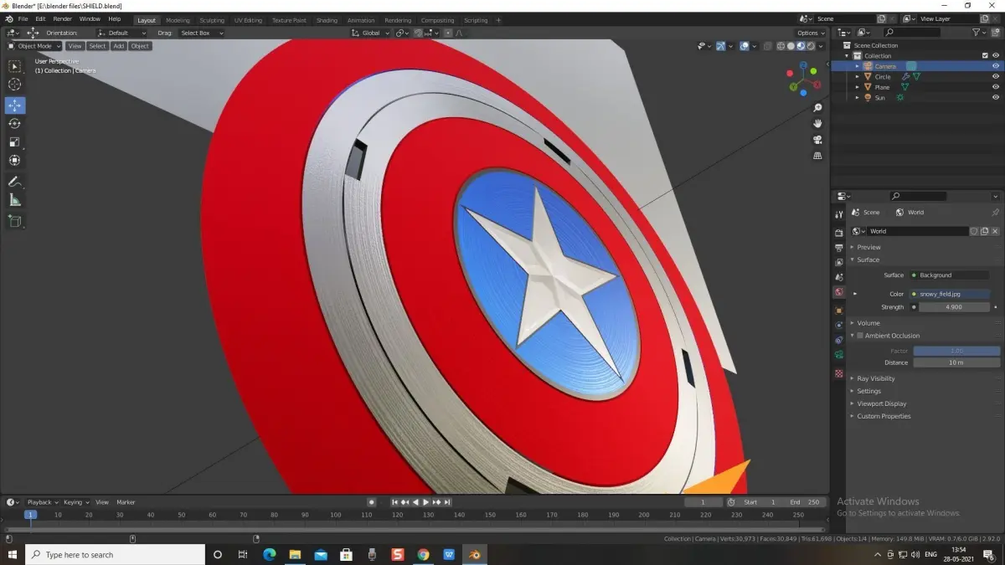
Task: Choose the Measure ruler tool
Action: tap(15, 200)
